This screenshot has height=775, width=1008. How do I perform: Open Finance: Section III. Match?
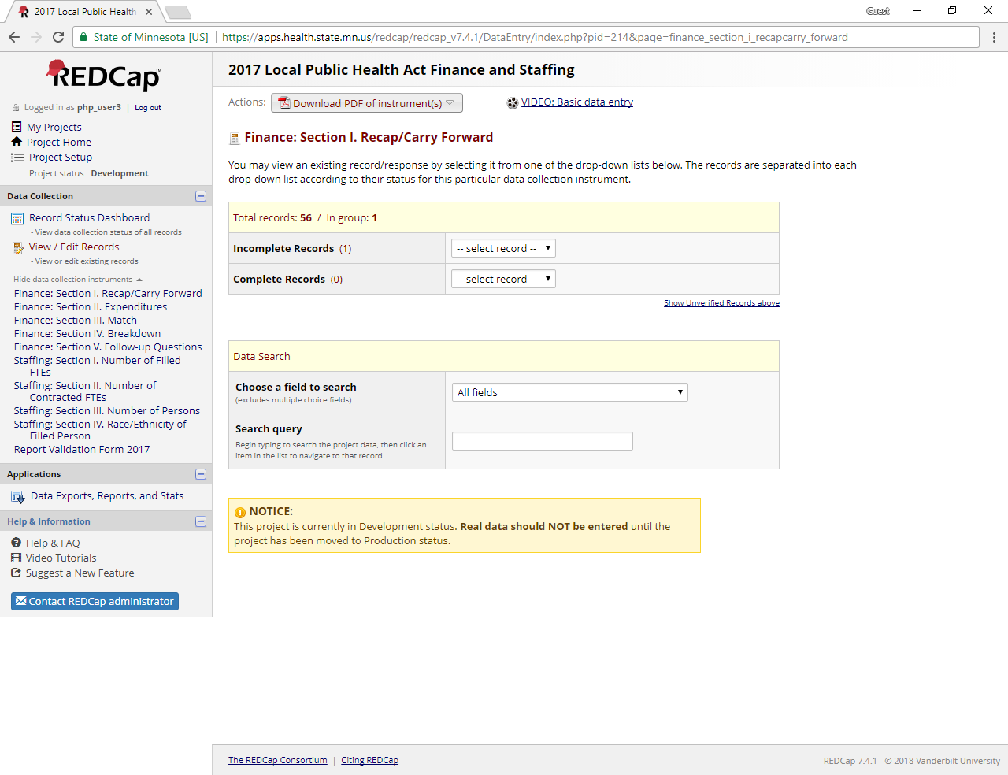pos(76,320)
